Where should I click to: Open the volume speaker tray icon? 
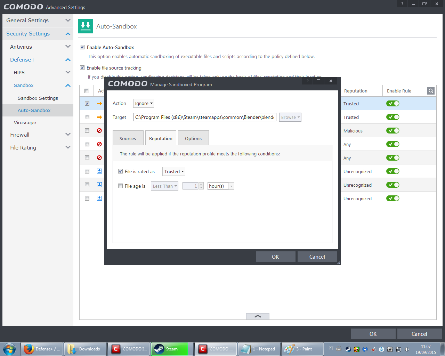click(407, 349)
